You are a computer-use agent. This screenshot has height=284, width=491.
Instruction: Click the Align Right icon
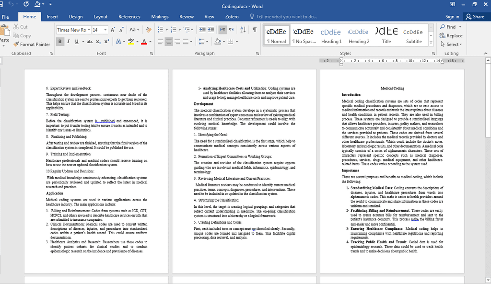click(x=177, y=42)
